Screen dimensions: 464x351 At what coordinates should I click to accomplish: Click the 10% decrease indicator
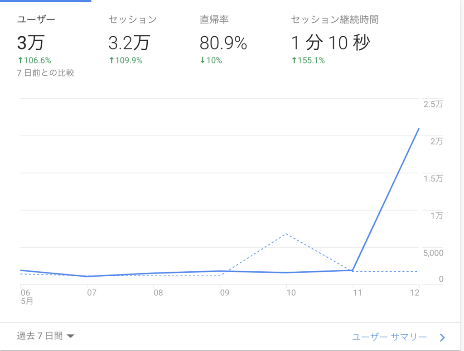point(211,60)
